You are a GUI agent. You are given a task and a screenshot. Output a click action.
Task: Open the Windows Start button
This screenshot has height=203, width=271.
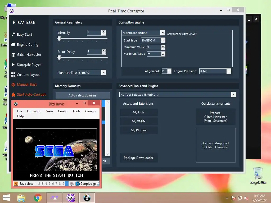click(6, 198)
